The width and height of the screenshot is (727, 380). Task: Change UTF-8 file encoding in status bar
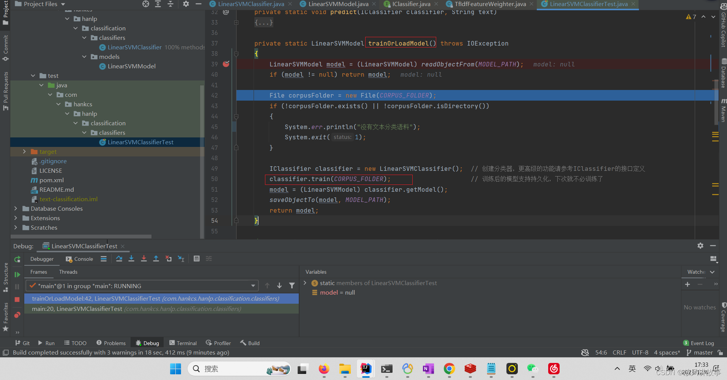coord(640,353)
